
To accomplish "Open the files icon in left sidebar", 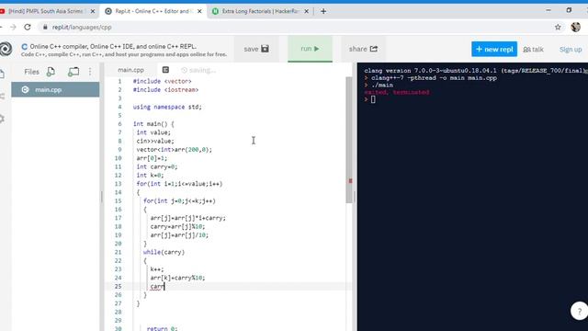I will coord(2,74).
